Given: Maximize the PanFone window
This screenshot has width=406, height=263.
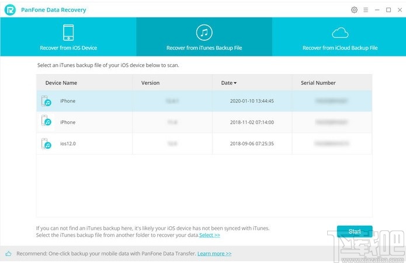Looking at the screenshot, I should point(388,10).
